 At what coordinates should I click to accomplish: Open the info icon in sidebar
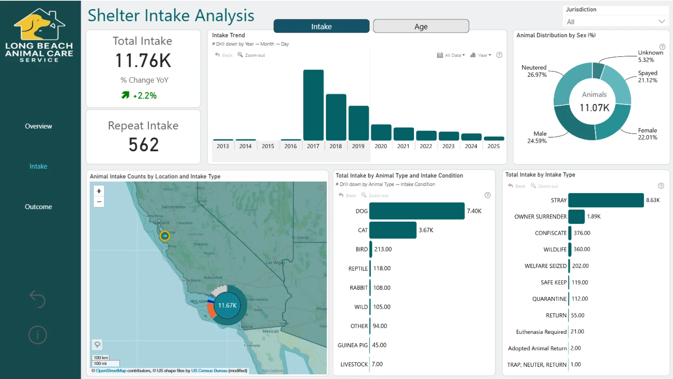38,335
